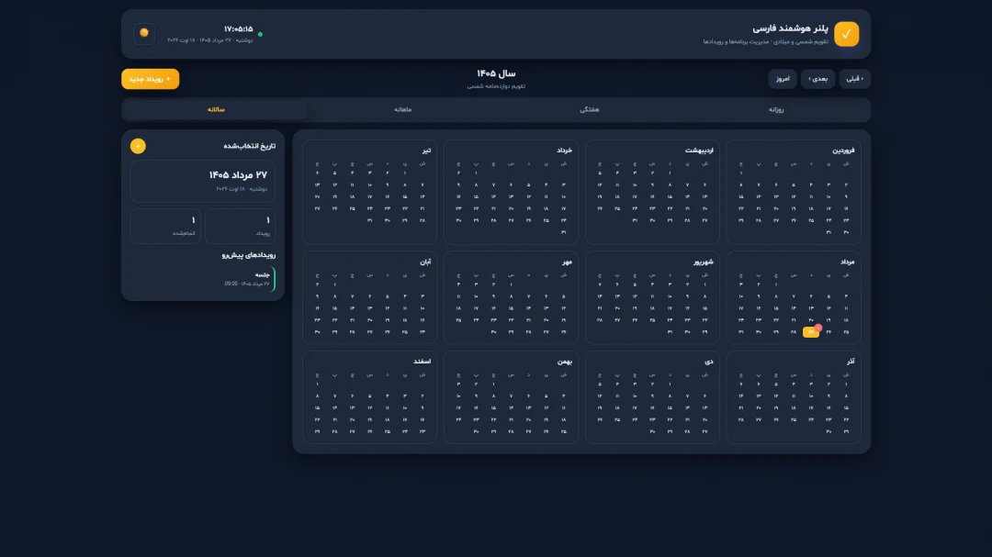
Task: Click the تاریخ انتخاب‌شده panel heading
Action: [x=249, y=146]
